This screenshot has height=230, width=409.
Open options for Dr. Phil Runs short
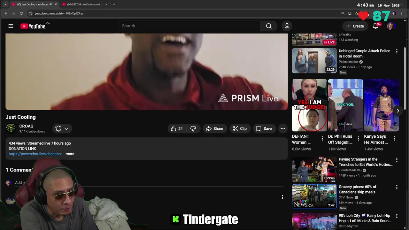[x=358, y=139]
